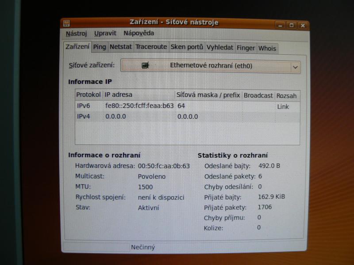
Task: Click received bytes value 162.9 KiB
Action: coord(271,197)
